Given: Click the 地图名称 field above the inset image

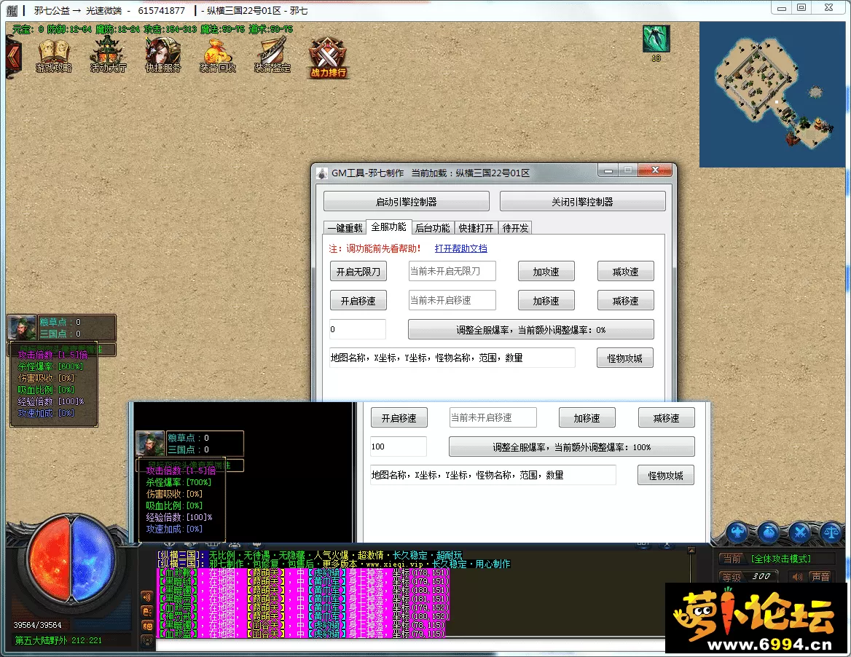Looking at the screenshot, I should 452,358.
